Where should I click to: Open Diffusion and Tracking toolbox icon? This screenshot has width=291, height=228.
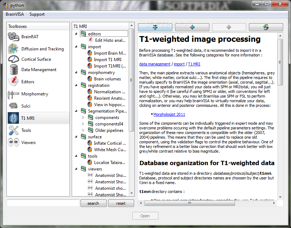pos(13,49)
